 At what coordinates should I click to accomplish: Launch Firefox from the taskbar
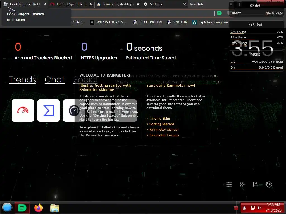click(x=39, y=208)
